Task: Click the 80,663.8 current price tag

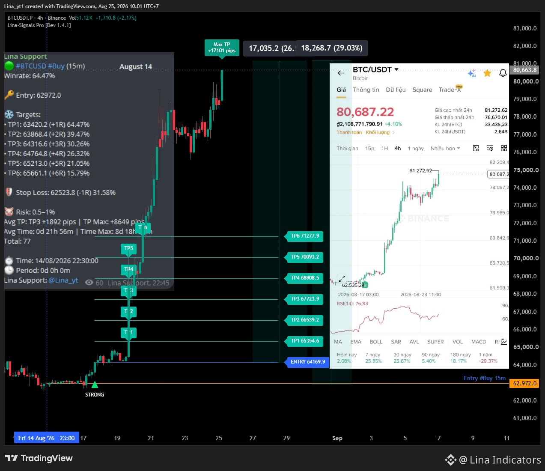Action: tap(524, 70)
